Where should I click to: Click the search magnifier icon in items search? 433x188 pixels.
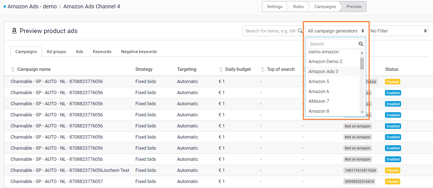[300, 31]
